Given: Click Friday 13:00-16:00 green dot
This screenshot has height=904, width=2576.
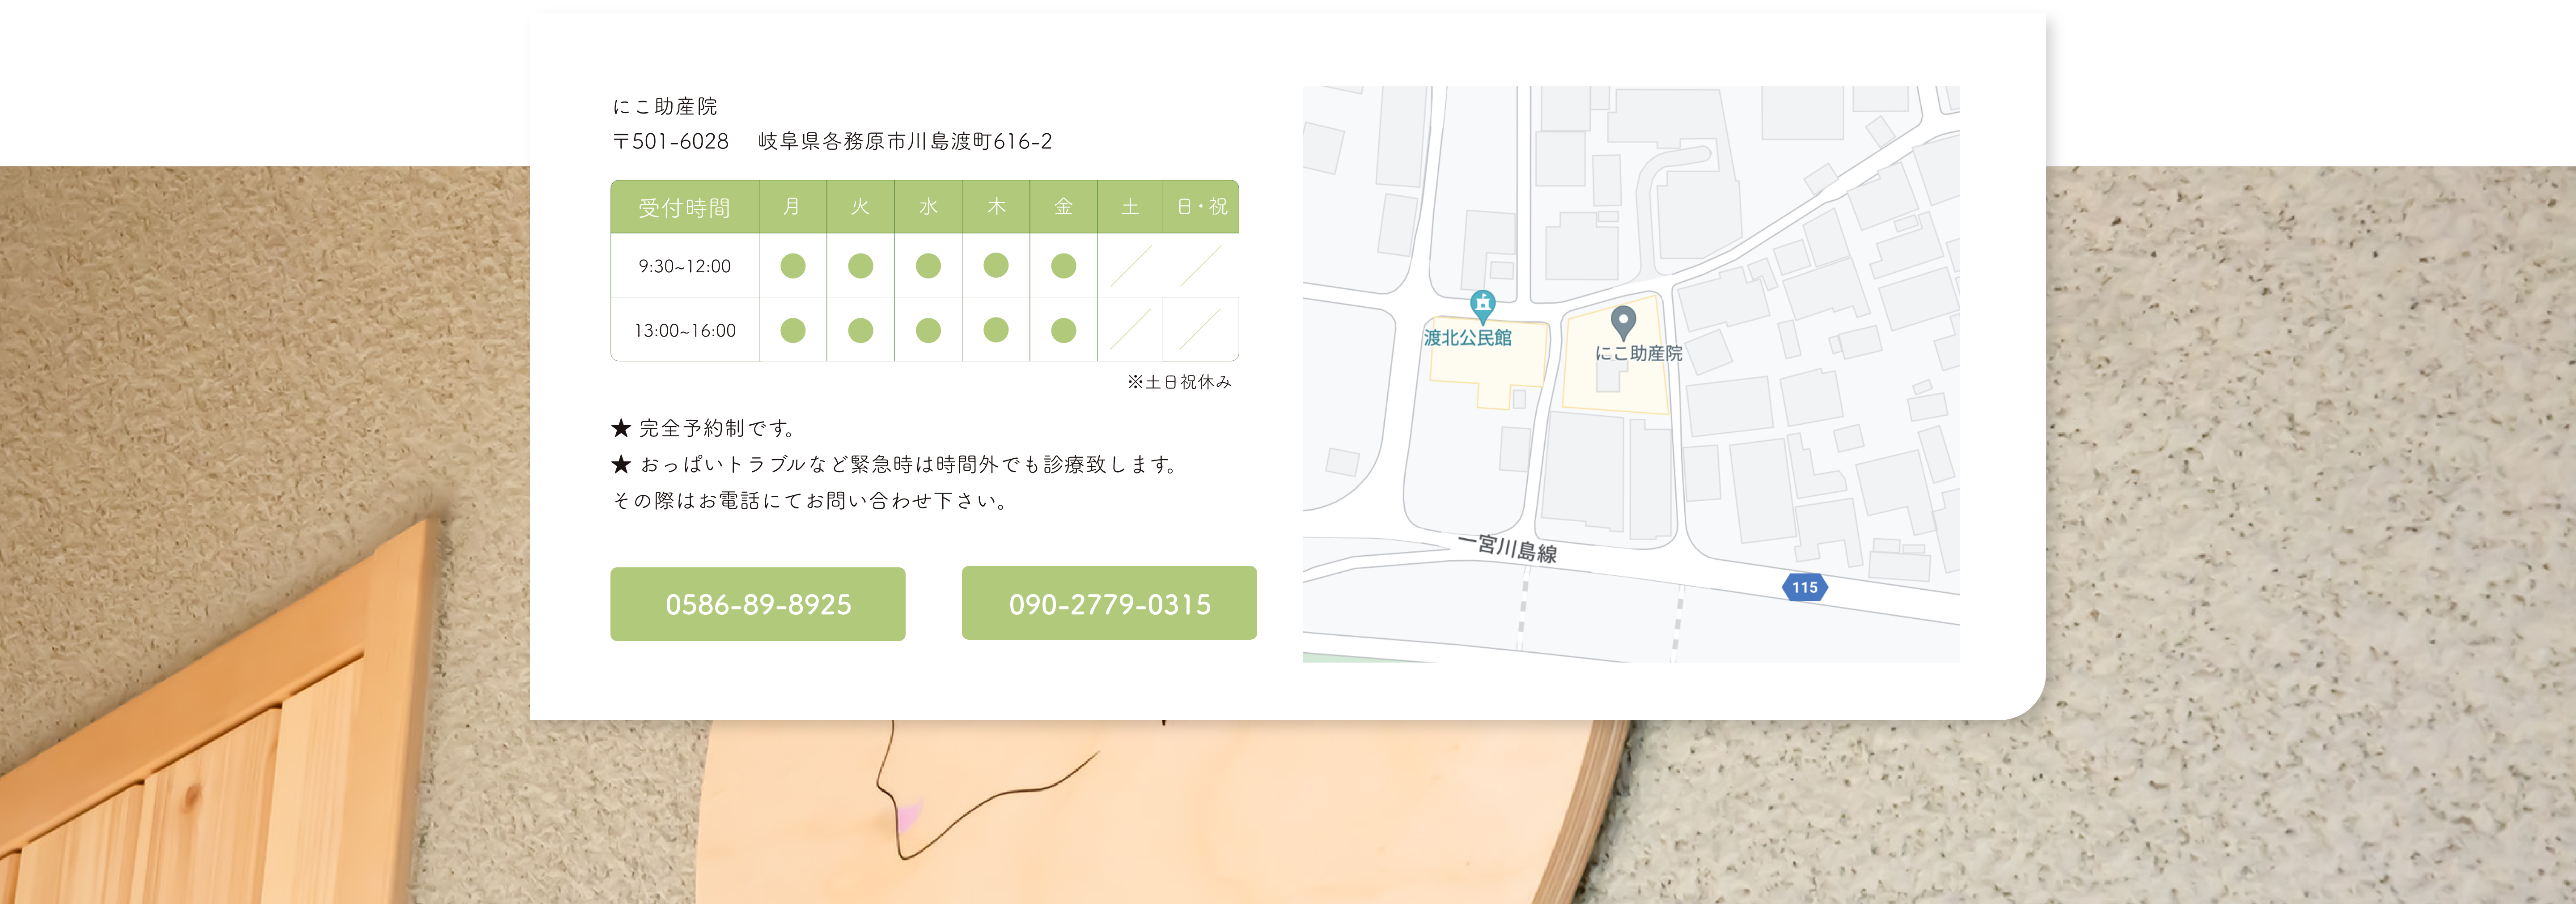Looking at the screenshot, I should click(x=1063, y=330).
